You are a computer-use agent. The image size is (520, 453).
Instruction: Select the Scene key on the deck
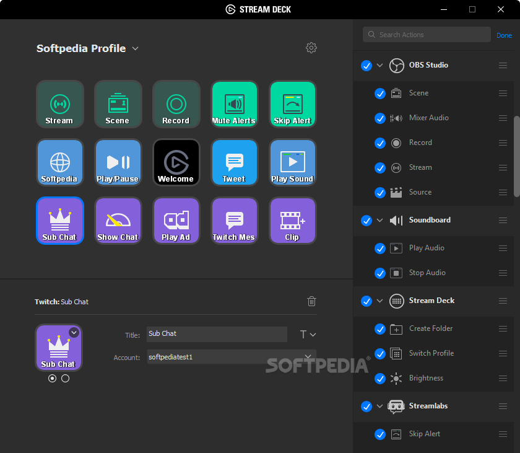pyautogui.click(x=118, y=104)
